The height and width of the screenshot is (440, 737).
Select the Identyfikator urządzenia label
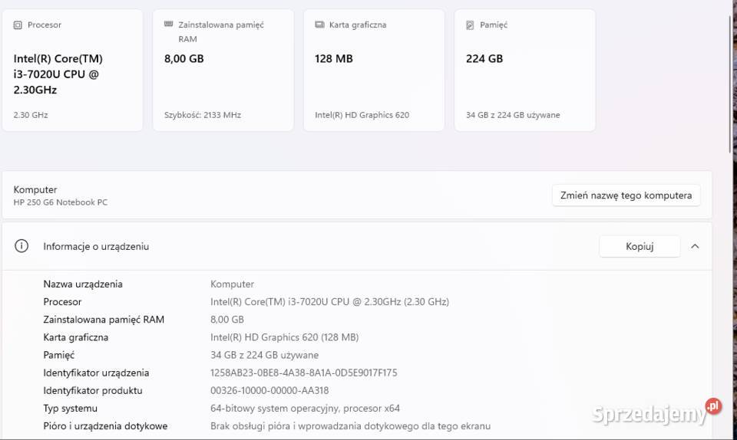pyautogui.click(x=96, y=373)
